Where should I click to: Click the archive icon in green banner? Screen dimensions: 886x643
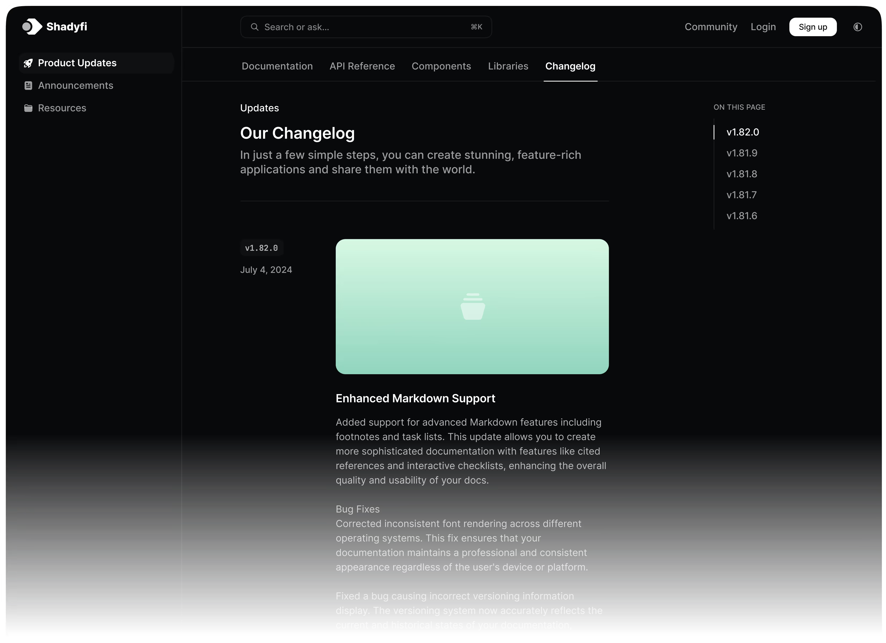[x=473, y=306]
